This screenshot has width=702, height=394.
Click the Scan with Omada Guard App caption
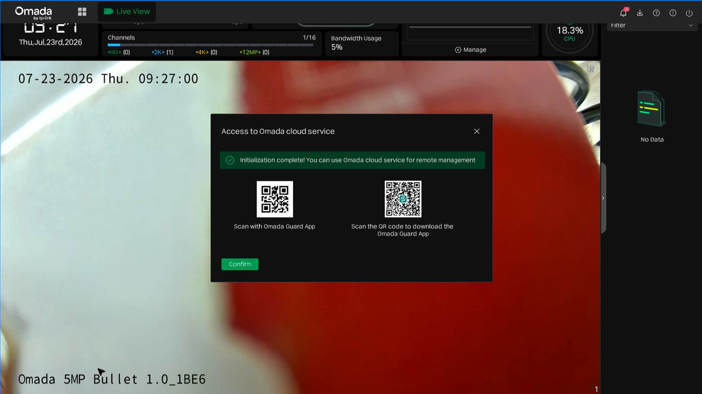click(274, 226)
